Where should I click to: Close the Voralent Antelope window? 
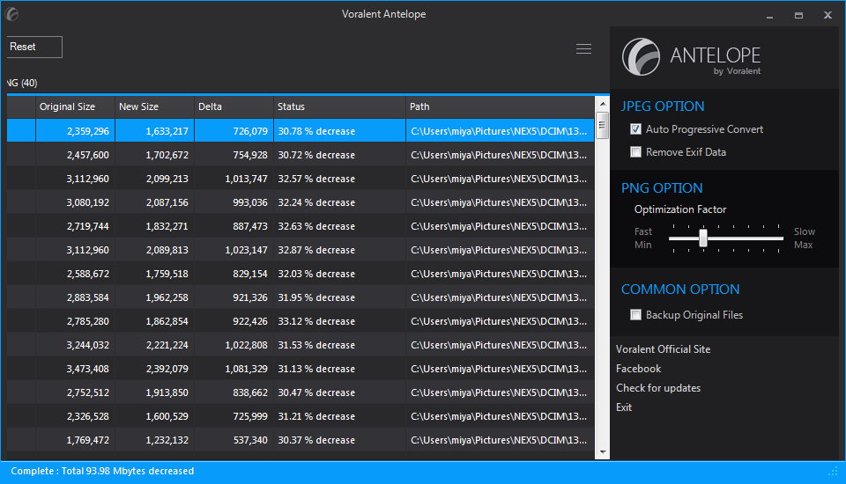827,15
